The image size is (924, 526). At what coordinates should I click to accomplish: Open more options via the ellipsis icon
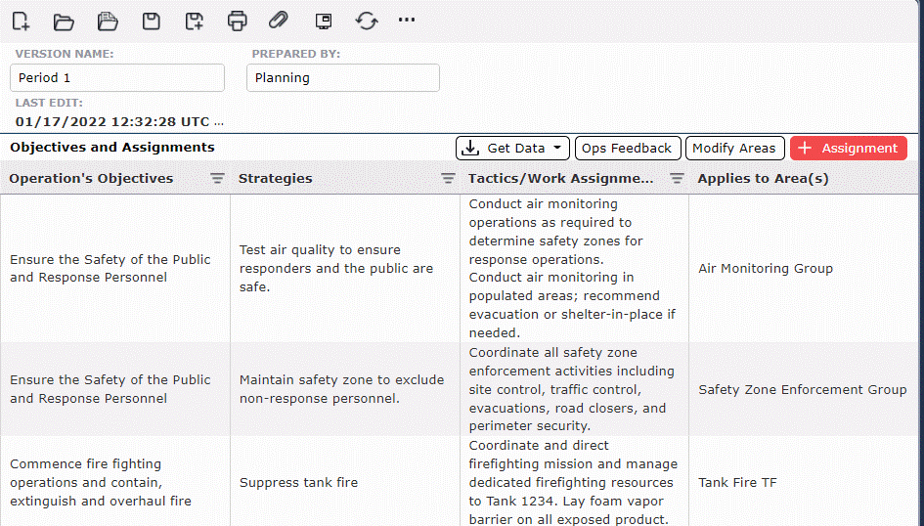407,20
